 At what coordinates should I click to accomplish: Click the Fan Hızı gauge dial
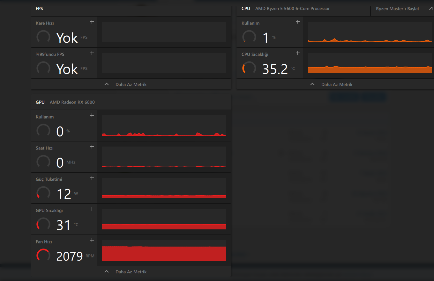point(43,256)
